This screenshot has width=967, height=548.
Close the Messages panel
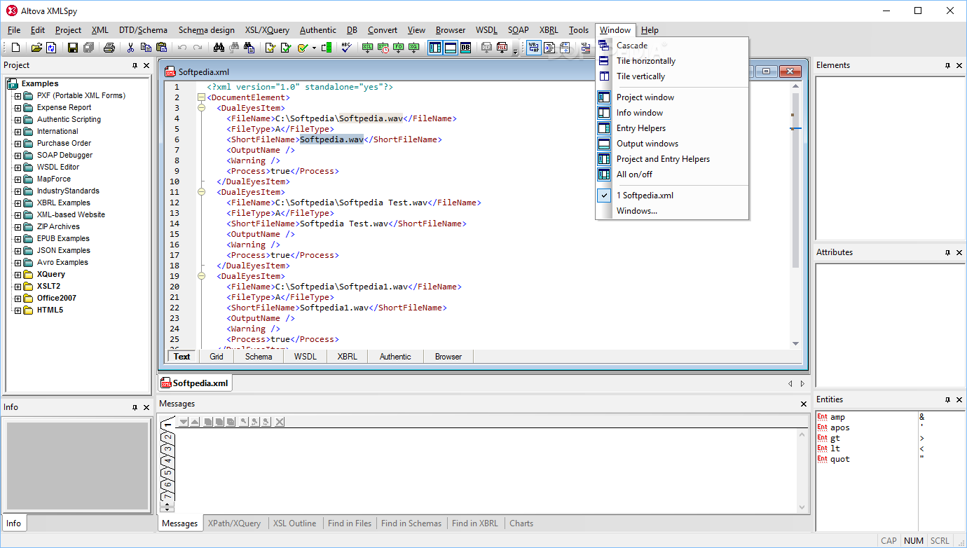point(804,404)
